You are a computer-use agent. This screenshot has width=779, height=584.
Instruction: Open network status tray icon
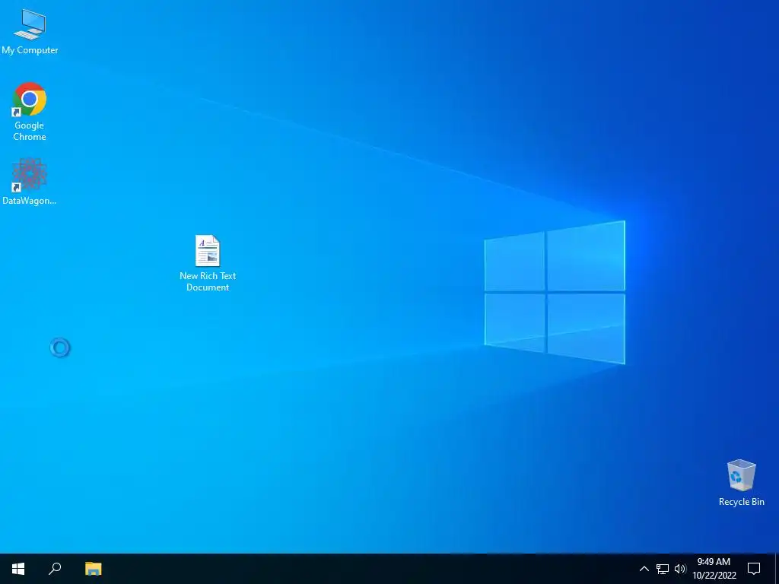(x=663, y=569)
